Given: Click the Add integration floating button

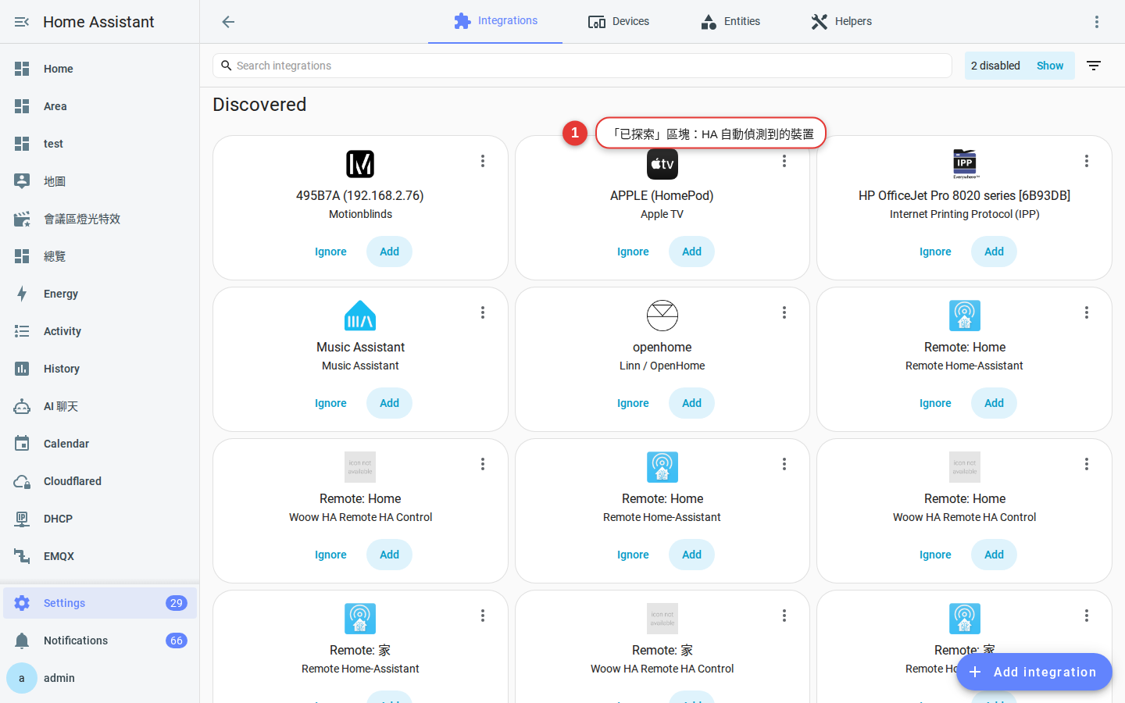Looking at the screenshot, I should (1034, 672).
